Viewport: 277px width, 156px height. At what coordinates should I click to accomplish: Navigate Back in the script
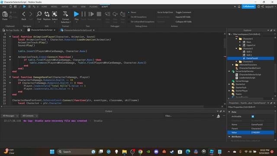coord(24,14)
